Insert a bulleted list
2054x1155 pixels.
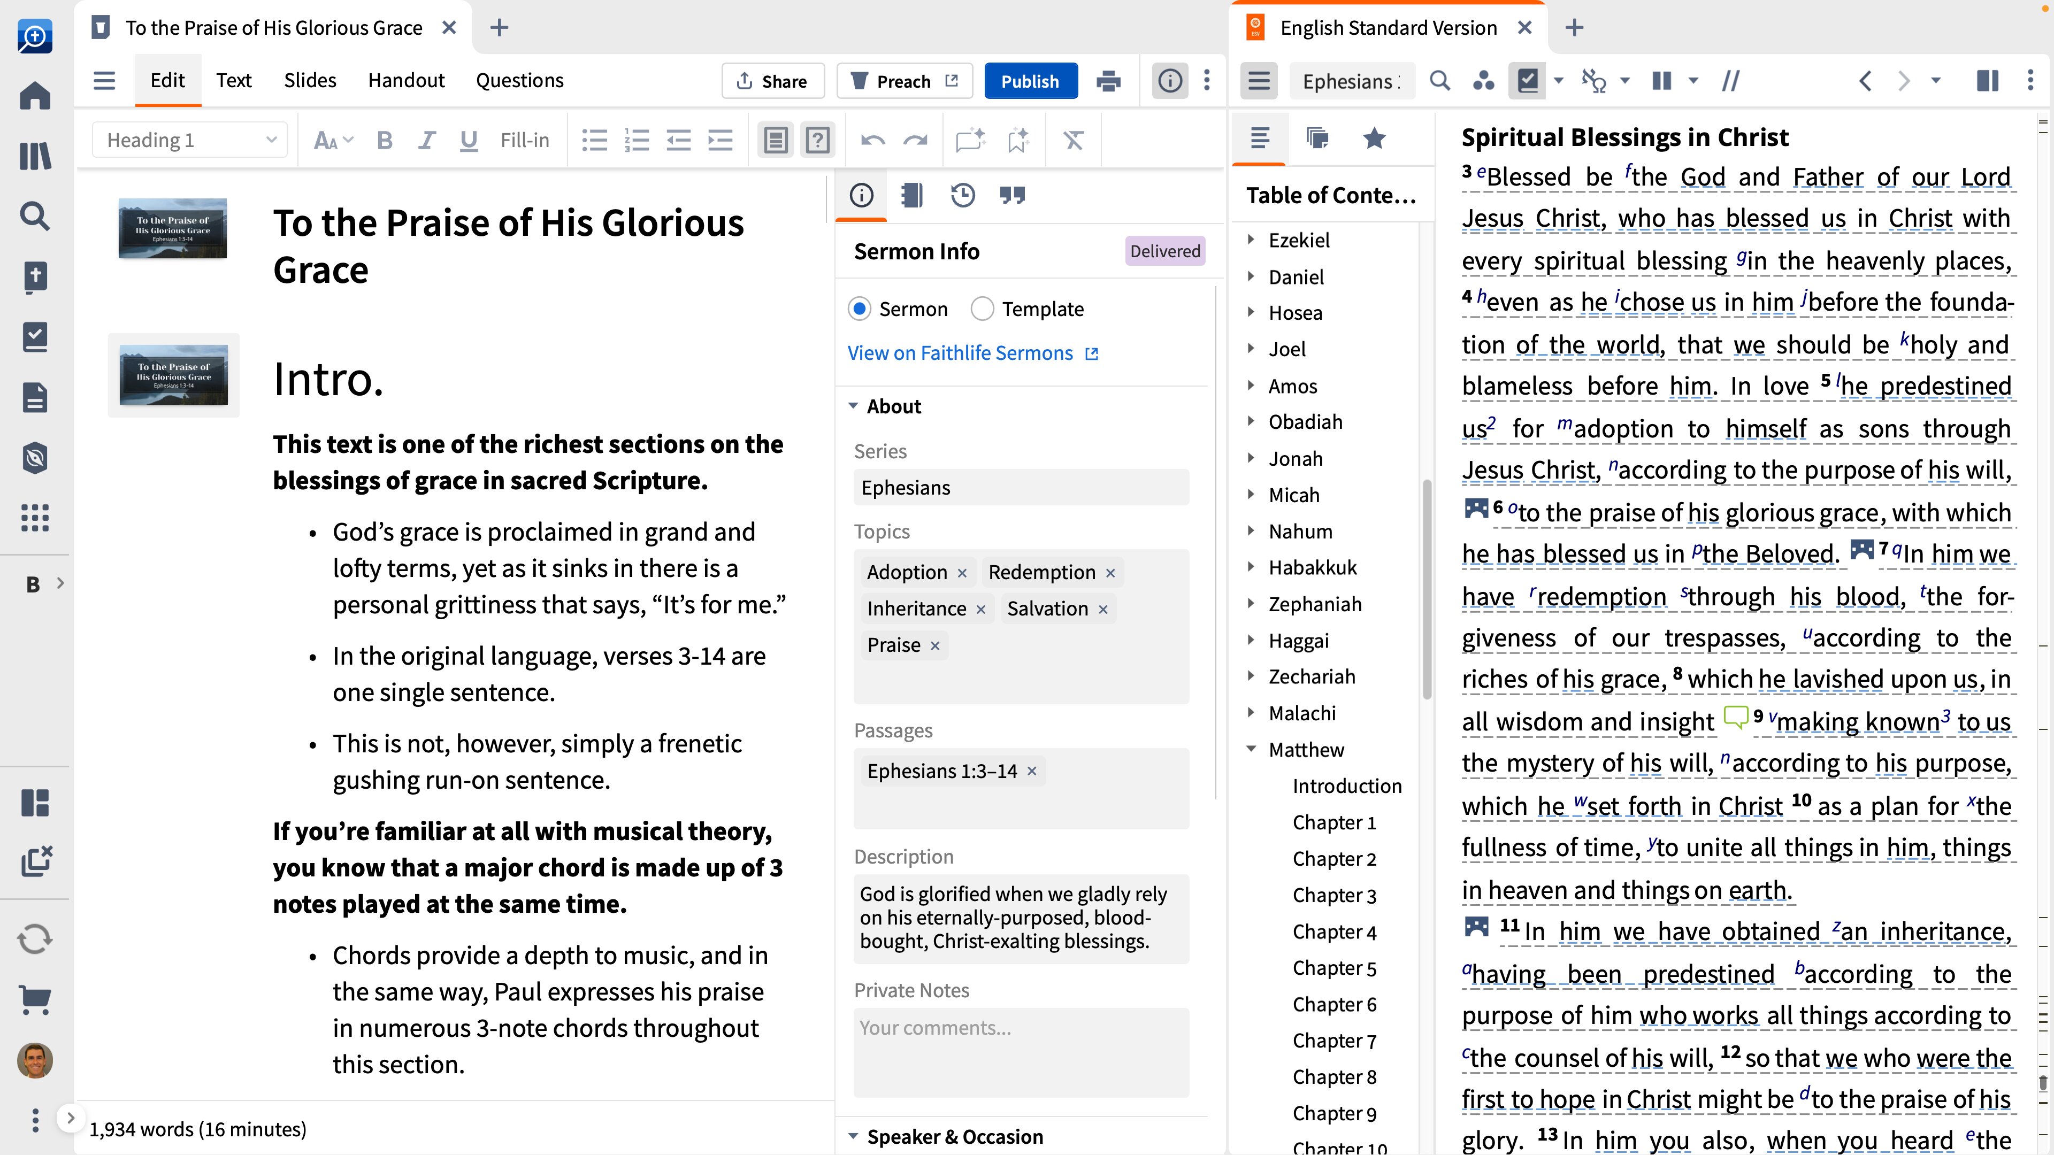(x=595, y=140)
